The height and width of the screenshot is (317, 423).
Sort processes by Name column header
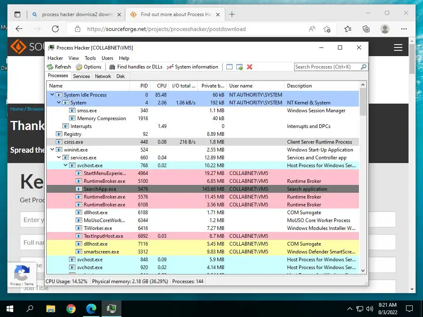tap(88, 86)
